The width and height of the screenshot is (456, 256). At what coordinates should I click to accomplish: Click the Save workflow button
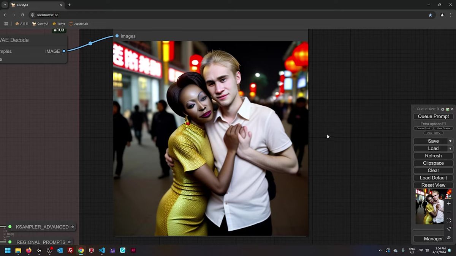click(431, 141)
